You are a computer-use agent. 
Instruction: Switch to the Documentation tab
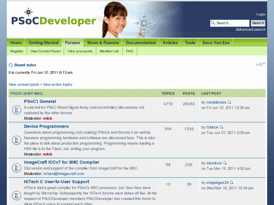click(x=141, y=43)
